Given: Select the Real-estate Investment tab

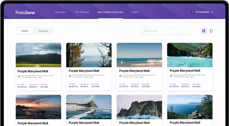Looking at the screenshot, I should 111,12.
